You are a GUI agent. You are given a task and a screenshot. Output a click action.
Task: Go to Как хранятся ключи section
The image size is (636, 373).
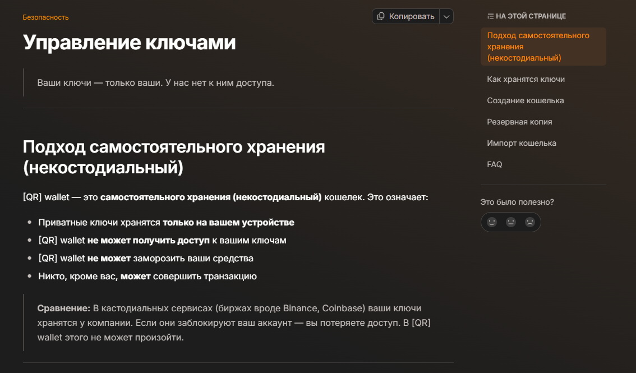click(x=526, y=79)
